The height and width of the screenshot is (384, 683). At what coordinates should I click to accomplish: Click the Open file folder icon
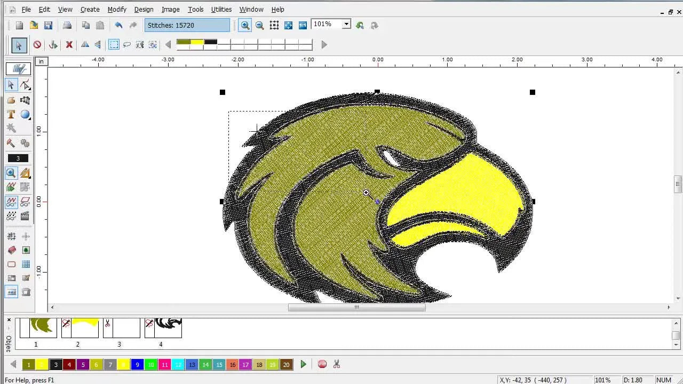click(34, 25)
